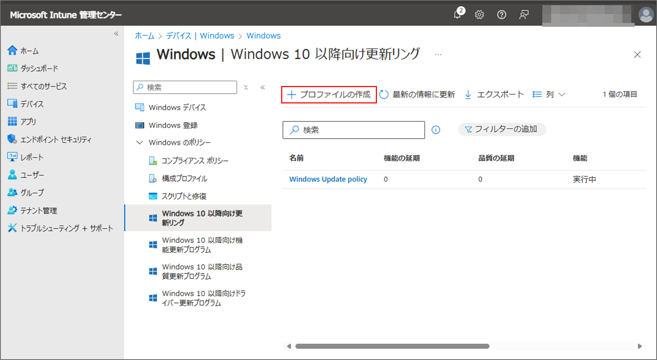Sort by the 機能 column header
Viewport: 657px width, 360px height.
580,158
